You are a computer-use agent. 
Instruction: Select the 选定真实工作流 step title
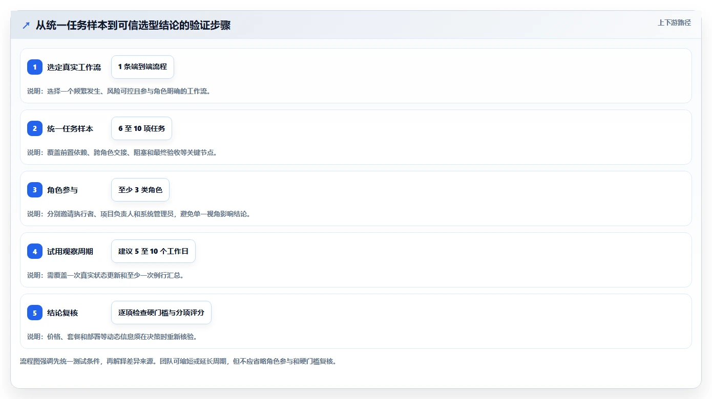pyautogui.click(x=74, y=67)
